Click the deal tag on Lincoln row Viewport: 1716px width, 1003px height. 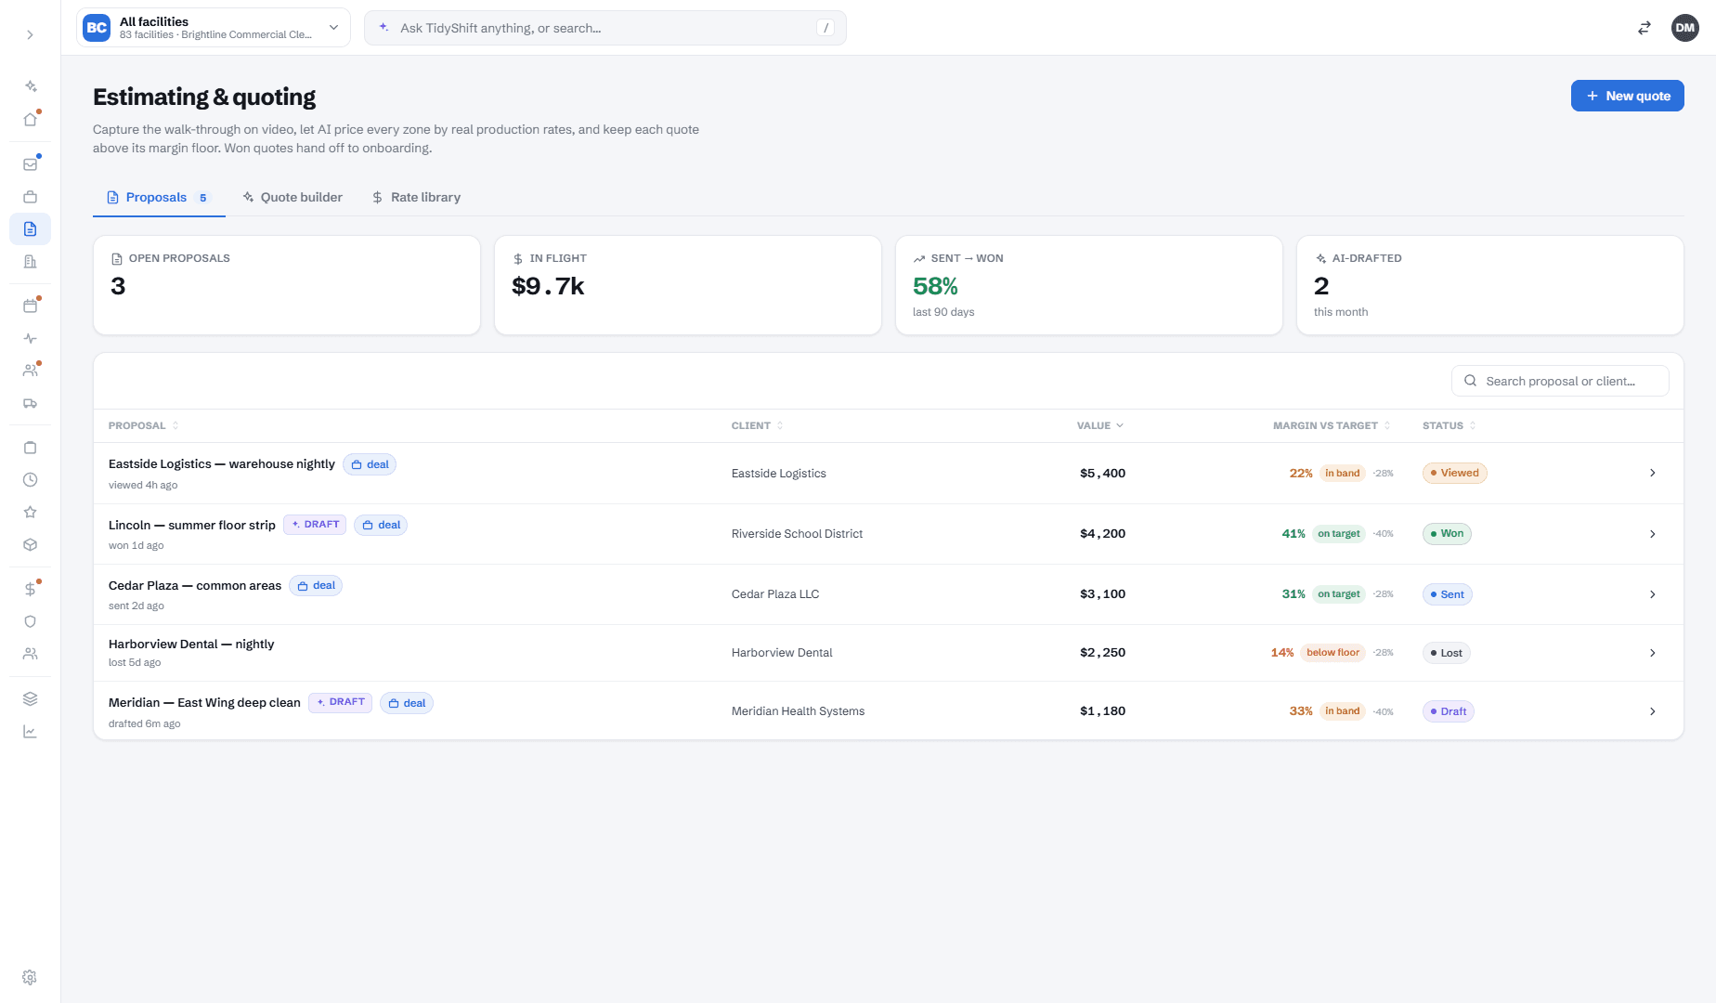click(381, 525)
